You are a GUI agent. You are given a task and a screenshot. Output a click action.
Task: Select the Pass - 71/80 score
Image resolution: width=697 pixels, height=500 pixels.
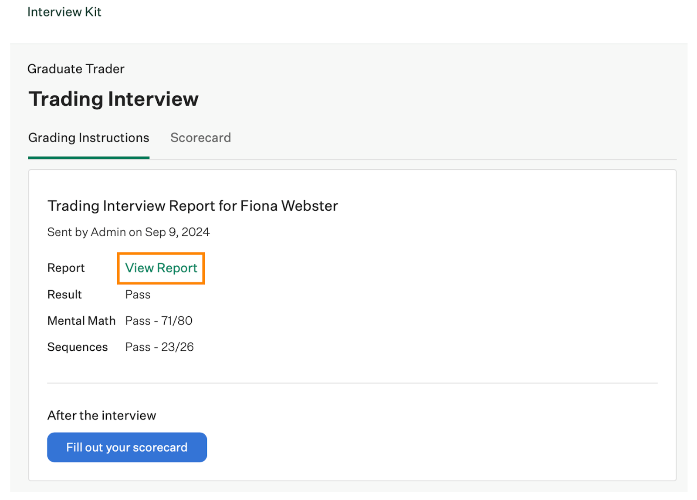(x=159, y=321)
